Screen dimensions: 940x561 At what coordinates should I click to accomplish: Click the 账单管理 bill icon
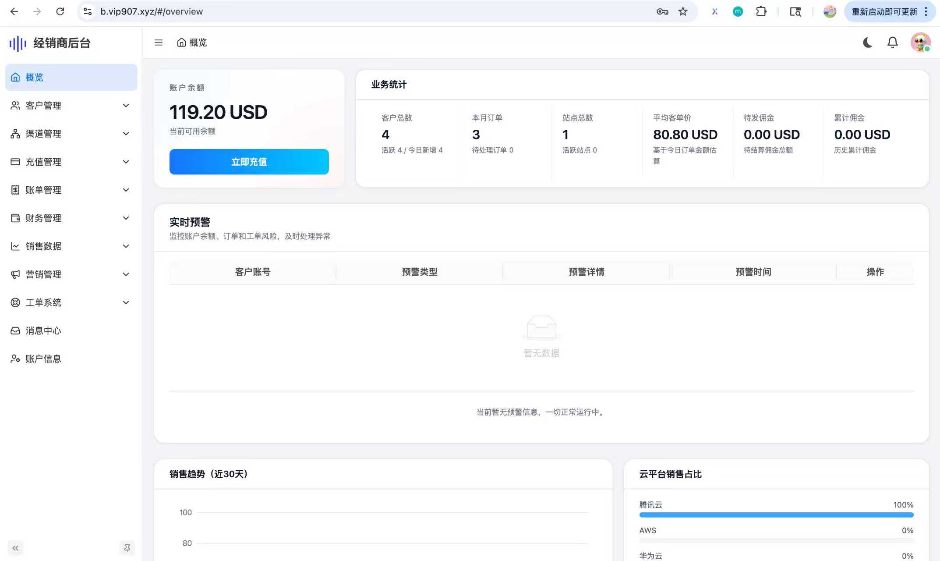coord(15,190)
